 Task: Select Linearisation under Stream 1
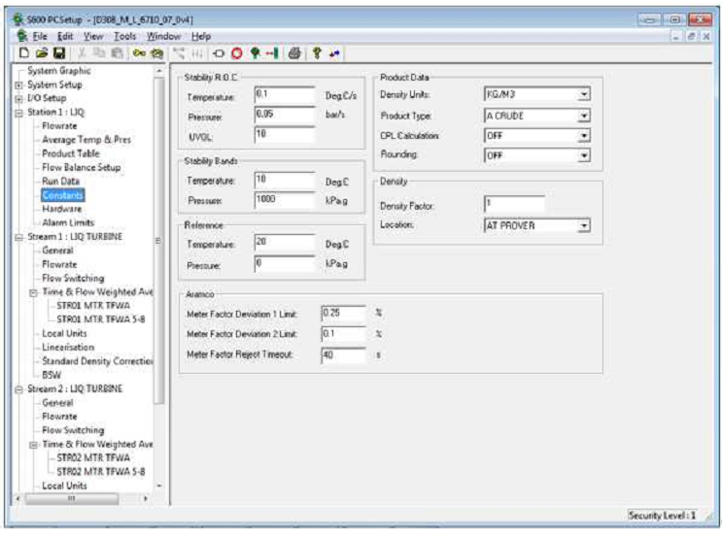click(68, 348)
